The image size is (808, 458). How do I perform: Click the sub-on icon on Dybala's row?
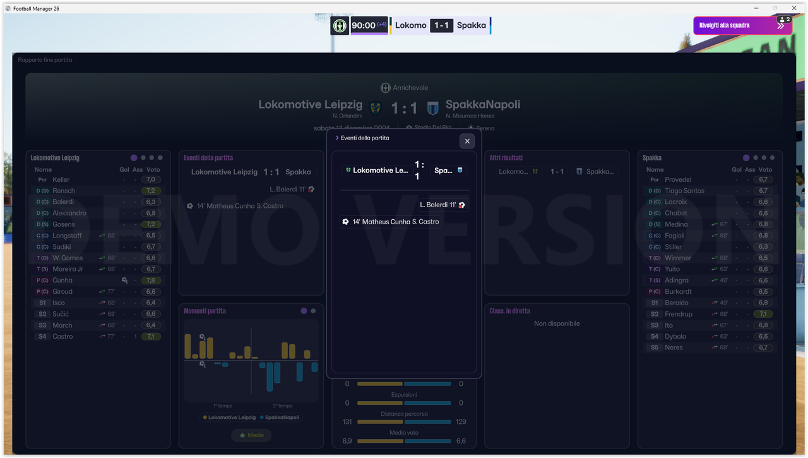(x=715, y=337)
